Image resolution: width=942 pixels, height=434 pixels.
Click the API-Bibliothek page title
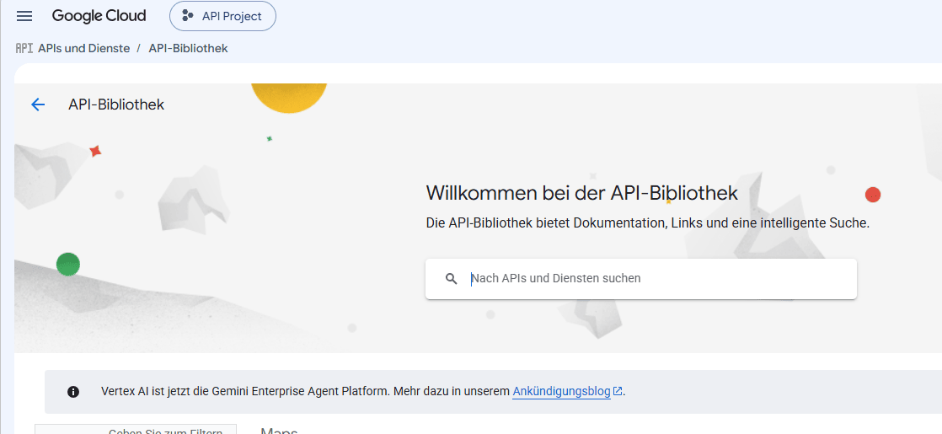pos(116,104)
